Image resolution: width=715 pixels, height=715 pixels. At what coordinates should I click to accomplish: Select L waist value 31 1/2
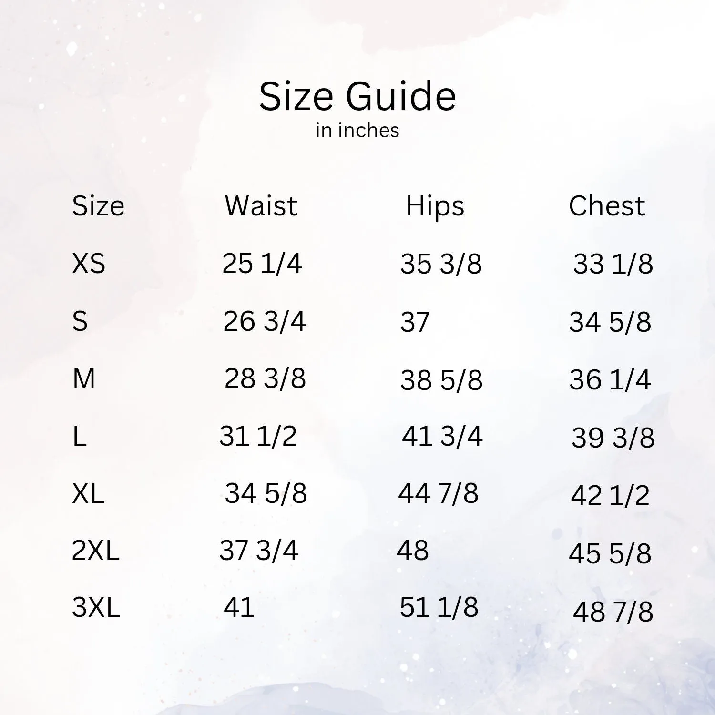pyautogui.click(x=258, y=436)
